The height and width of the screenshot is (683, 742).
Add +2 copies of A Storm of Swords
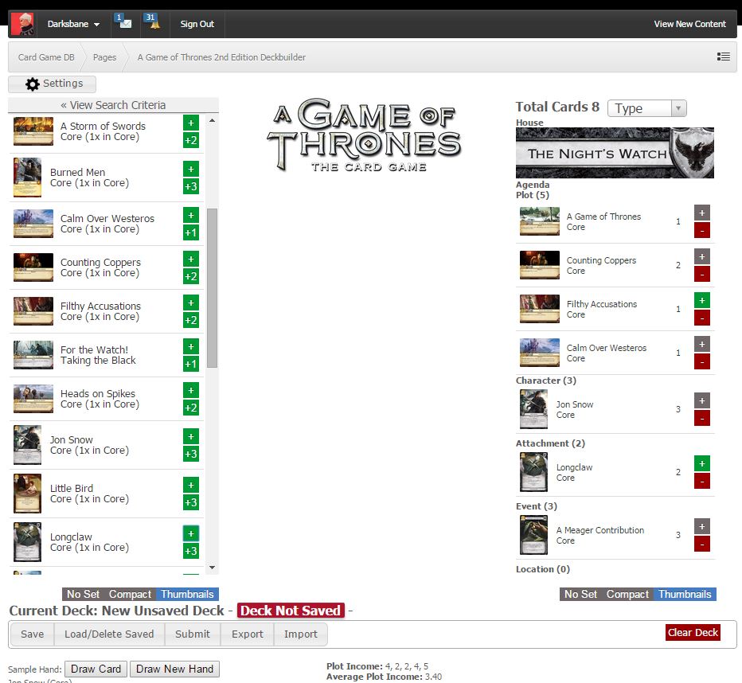(191, 140)
